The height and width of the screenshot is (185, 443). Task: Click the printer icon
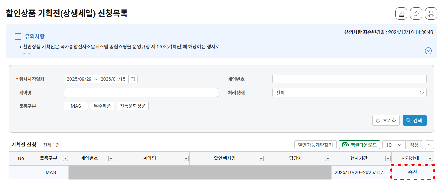[x=431, y=14]
